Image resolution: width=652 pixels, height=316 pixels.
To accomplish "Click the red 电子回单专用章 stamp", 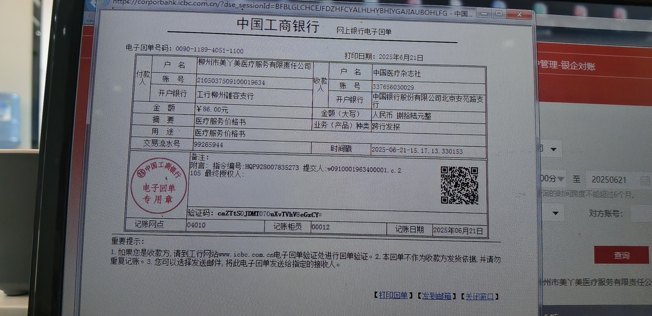I will coord(159,185).
